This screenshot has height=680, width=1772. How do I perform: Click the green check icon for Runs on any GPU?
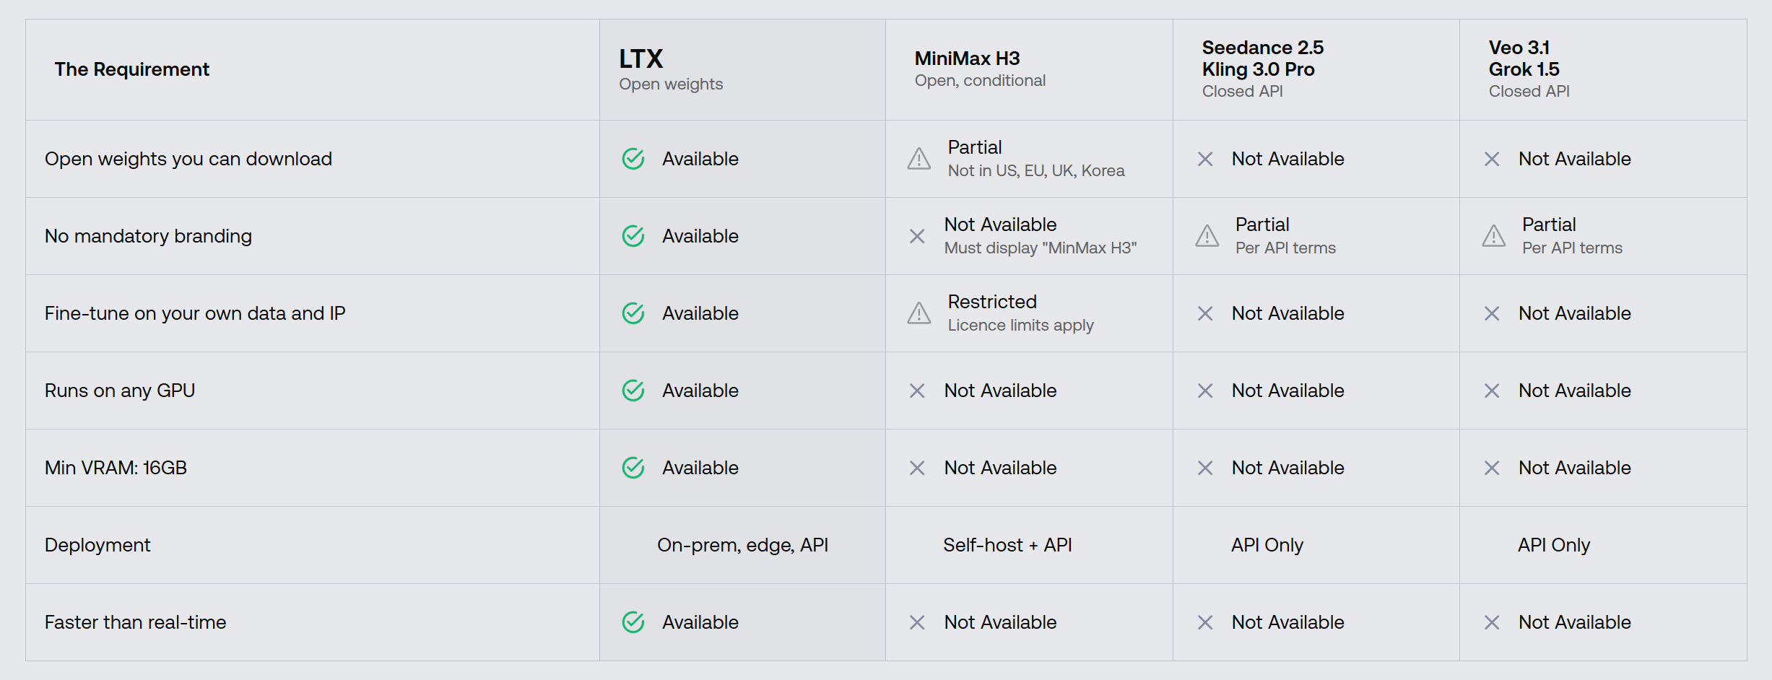coord(633,391)
